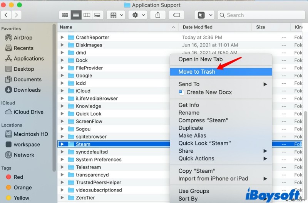308x203 pixels.
Task: Select the iLifeMediaBrowser folder row
Action: pyautogui.click(x=114, y=99)
